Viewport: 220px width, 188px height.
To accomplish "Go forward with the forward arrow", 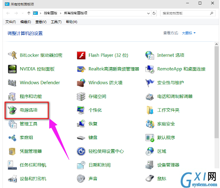I will pos(16,13).
